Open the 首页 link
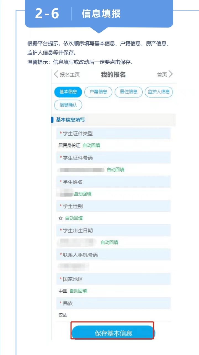Screen dimensions: 199x355 click(x=162, y=75)
